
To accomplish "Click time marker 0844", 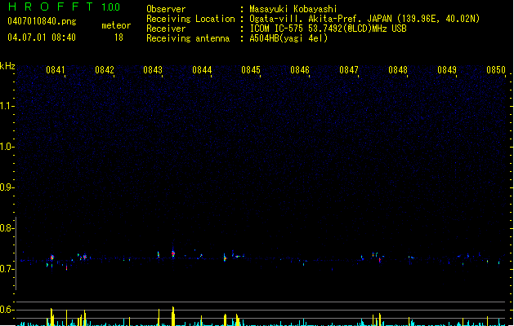I will (x=202, y=70).
